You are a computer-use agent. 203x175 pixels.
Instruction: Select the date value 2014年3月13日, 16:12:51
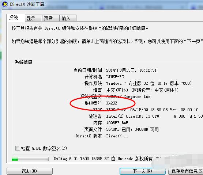coord(131,70)
